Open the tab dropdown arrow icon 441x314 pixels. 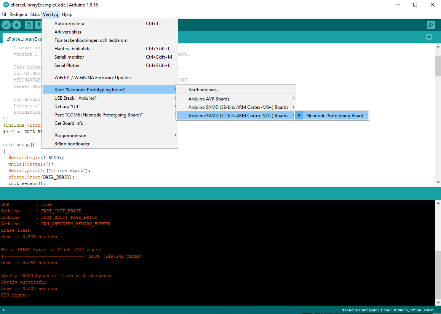(429, 37)
